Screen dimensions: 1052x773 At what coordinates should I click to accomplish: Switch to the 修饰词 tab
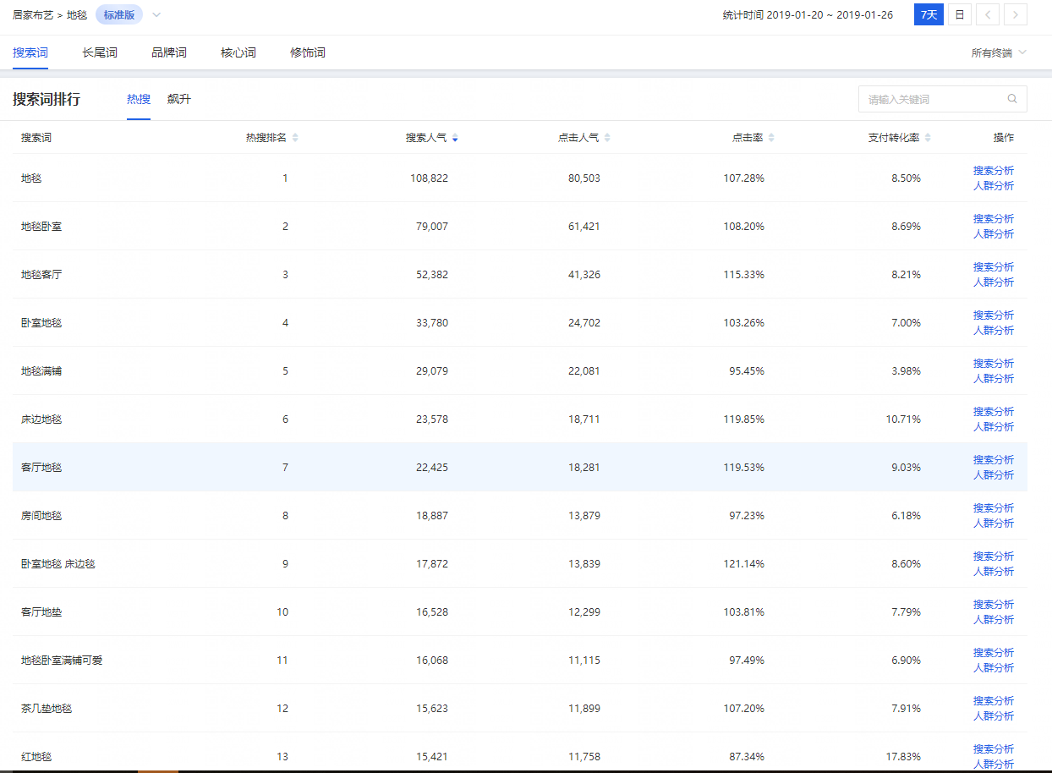308,52
